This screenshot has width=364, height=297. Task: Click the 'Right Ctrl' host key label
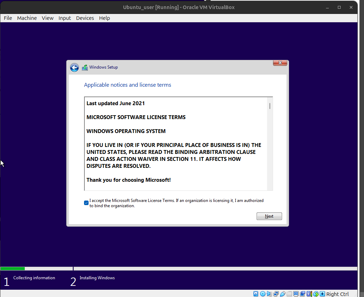tap(338, 294)
